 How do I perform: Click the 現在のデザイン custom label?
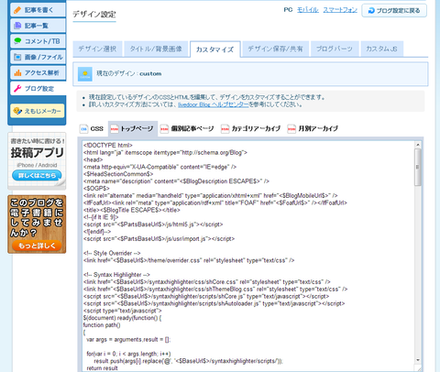click(x=129, y=74)
